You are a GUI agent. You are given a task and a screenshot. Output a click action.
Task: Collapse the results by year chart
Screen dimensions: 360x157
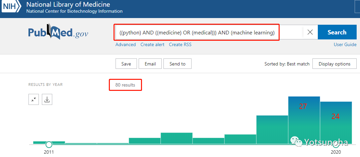click(33, 99)
